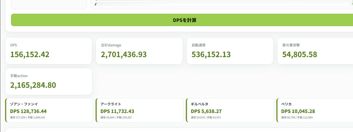This screenshot has width=353, height=132.
Task: Click the 手動action label
Action: coord(19,76)
